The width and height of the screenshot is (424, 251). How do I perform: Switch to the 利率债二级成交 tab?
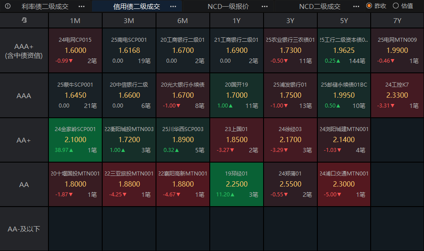(45, 7)
